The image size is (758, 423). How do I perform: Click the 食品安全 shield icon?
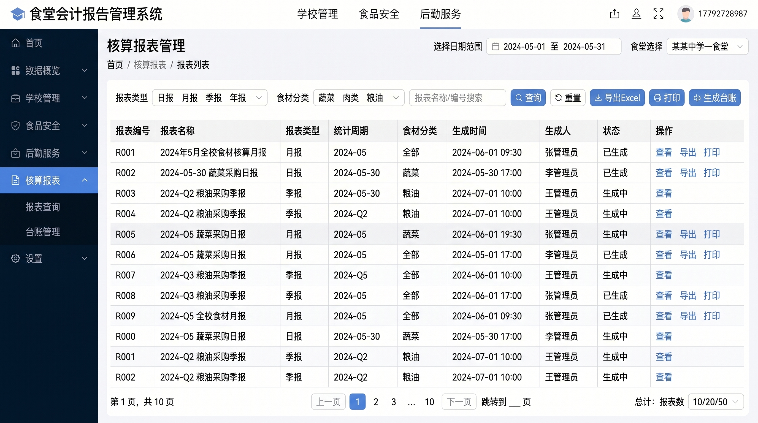click(x=15, y=126)
